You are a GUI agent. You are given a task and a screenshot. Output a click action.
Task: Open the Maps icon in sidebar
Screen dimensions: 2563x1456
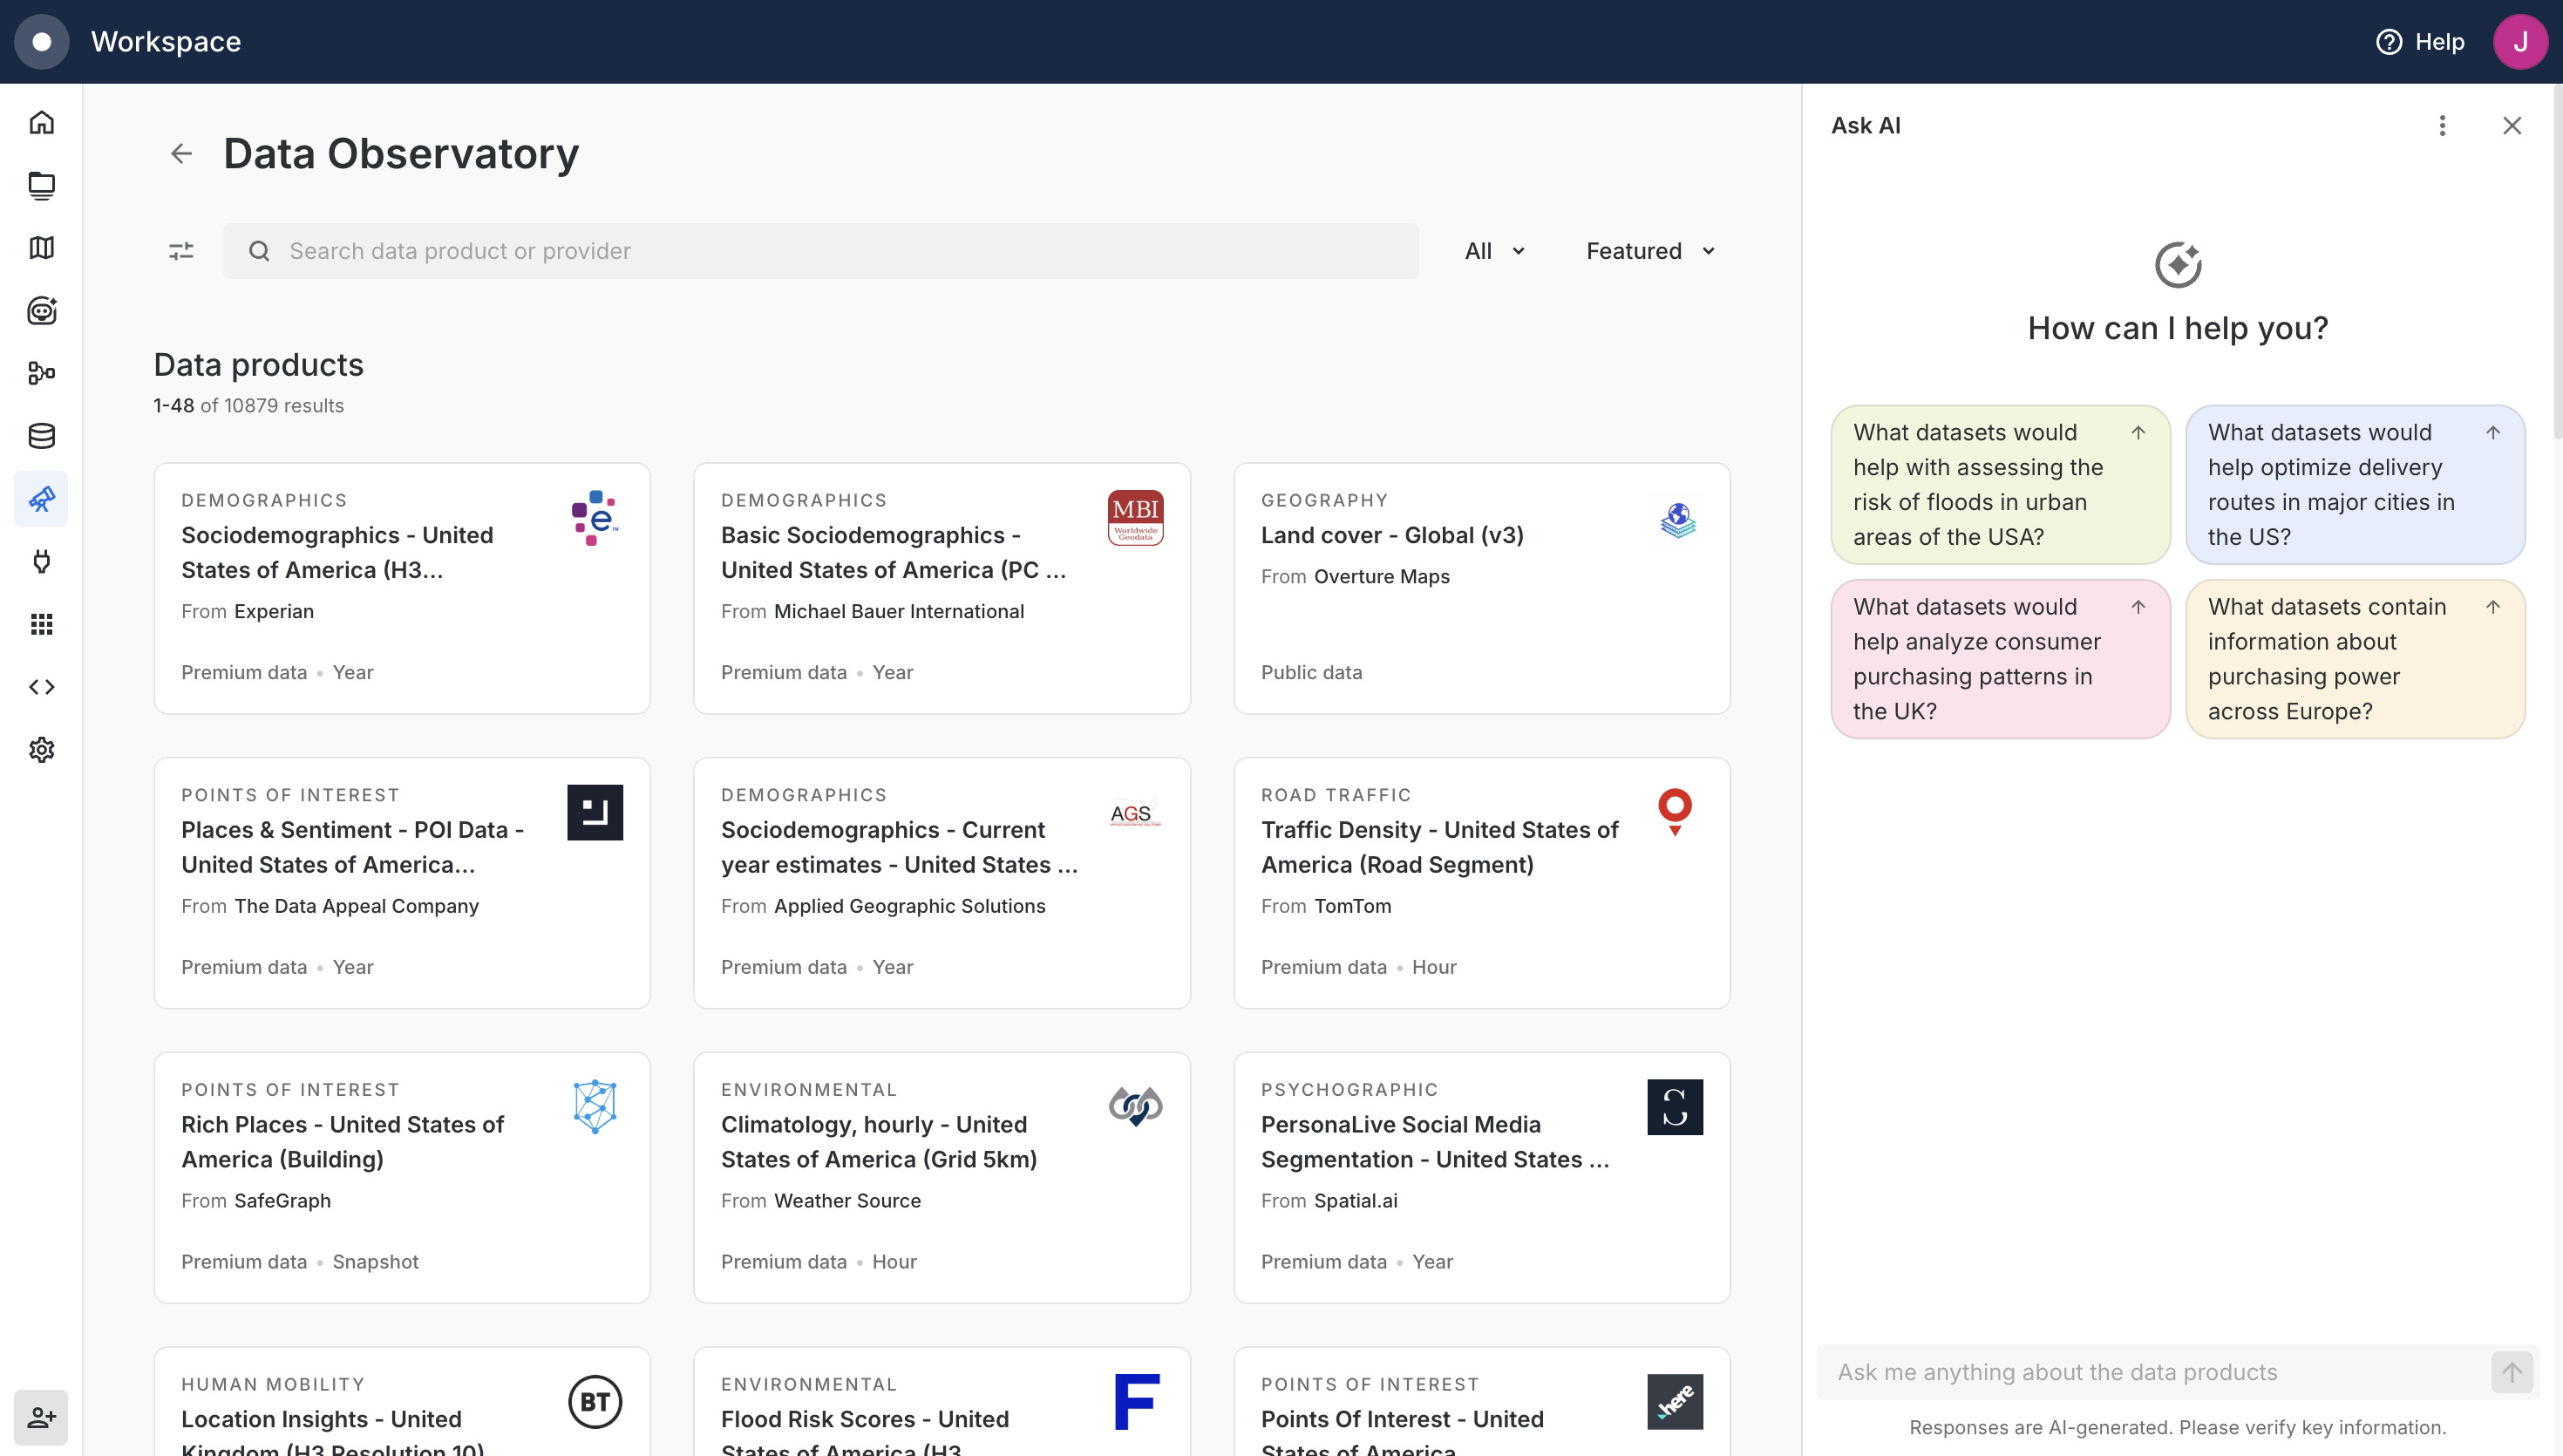[41, 248]
